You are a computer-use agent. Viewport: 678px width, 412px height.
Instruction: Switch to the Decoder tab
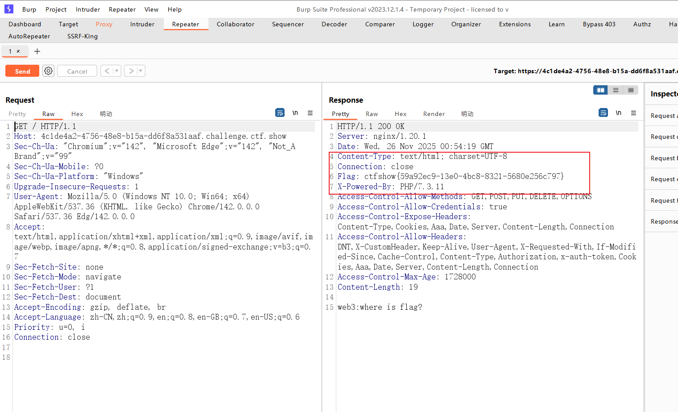[334, 24]
